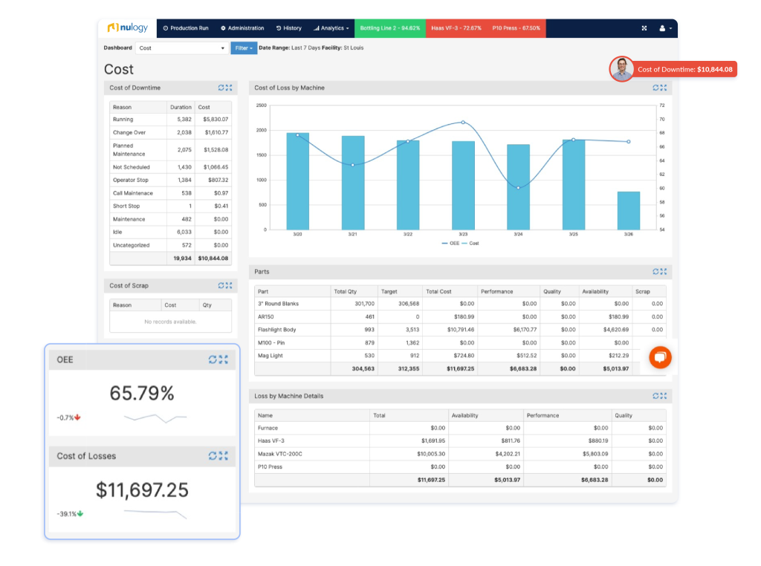Image resolution: width=761 pixels, height=566 pixels.
Task: Open the orange chat support bubble
Action: coord(659,357)
